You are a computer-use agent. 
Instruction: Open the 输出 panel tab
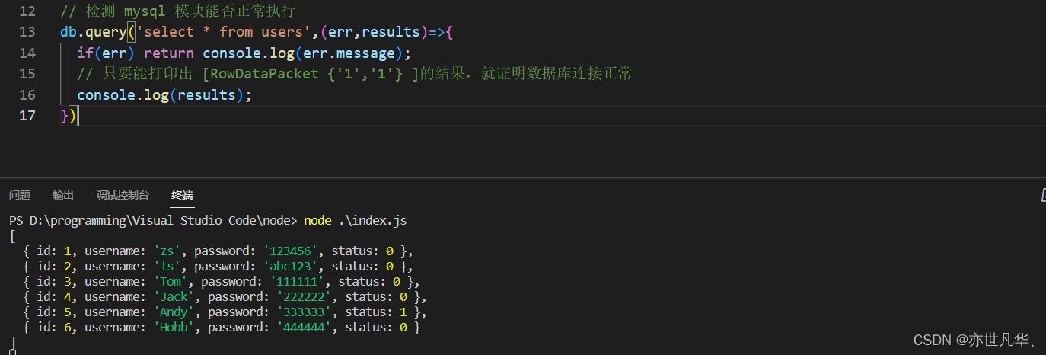tap(63, 195)
